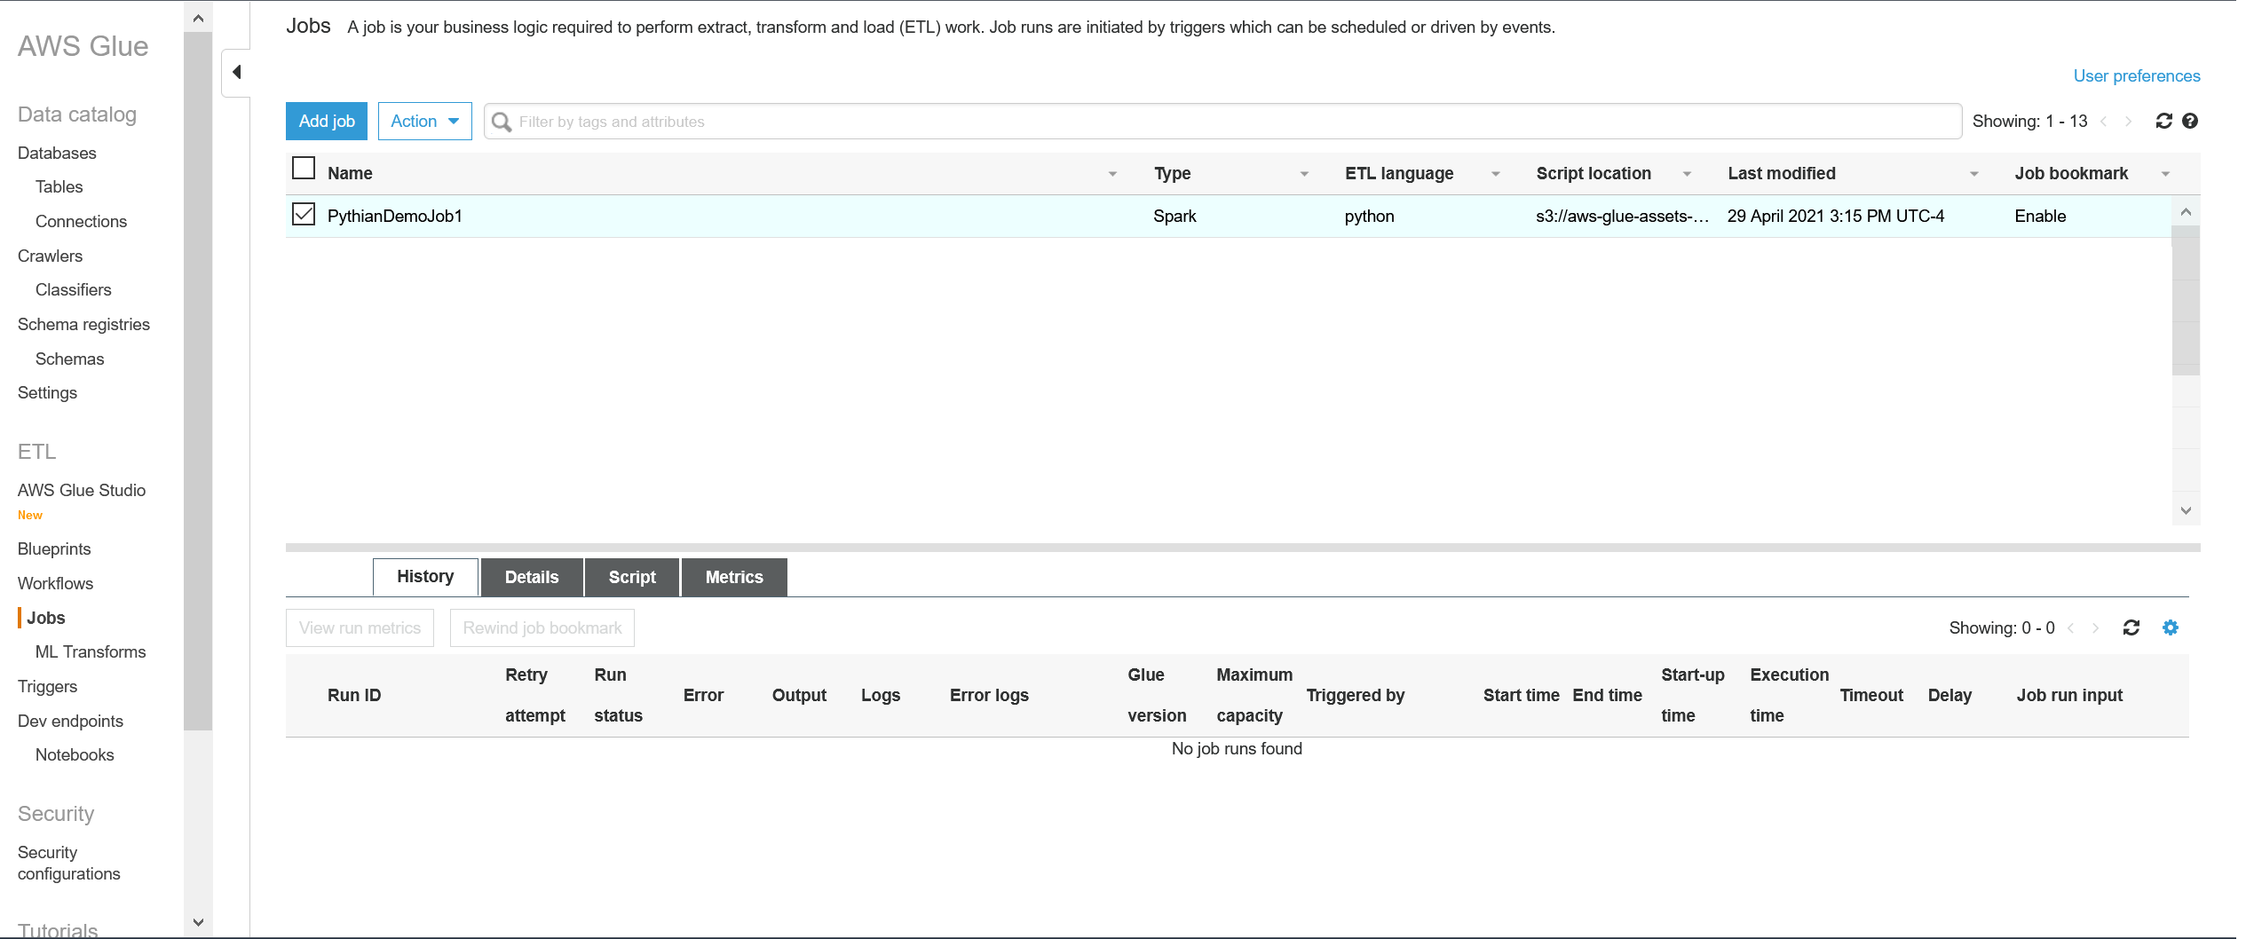This screenshot has height=939, width=2246.
Task: Click the Add job button
Action: 327,122
